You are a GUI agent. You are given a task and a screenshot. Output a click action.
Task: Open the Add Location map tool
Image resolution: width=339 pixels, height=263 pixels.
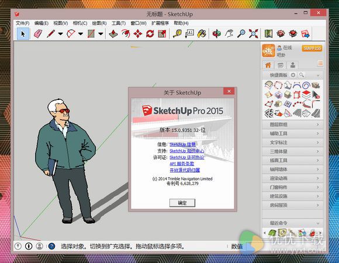[268, 34]
